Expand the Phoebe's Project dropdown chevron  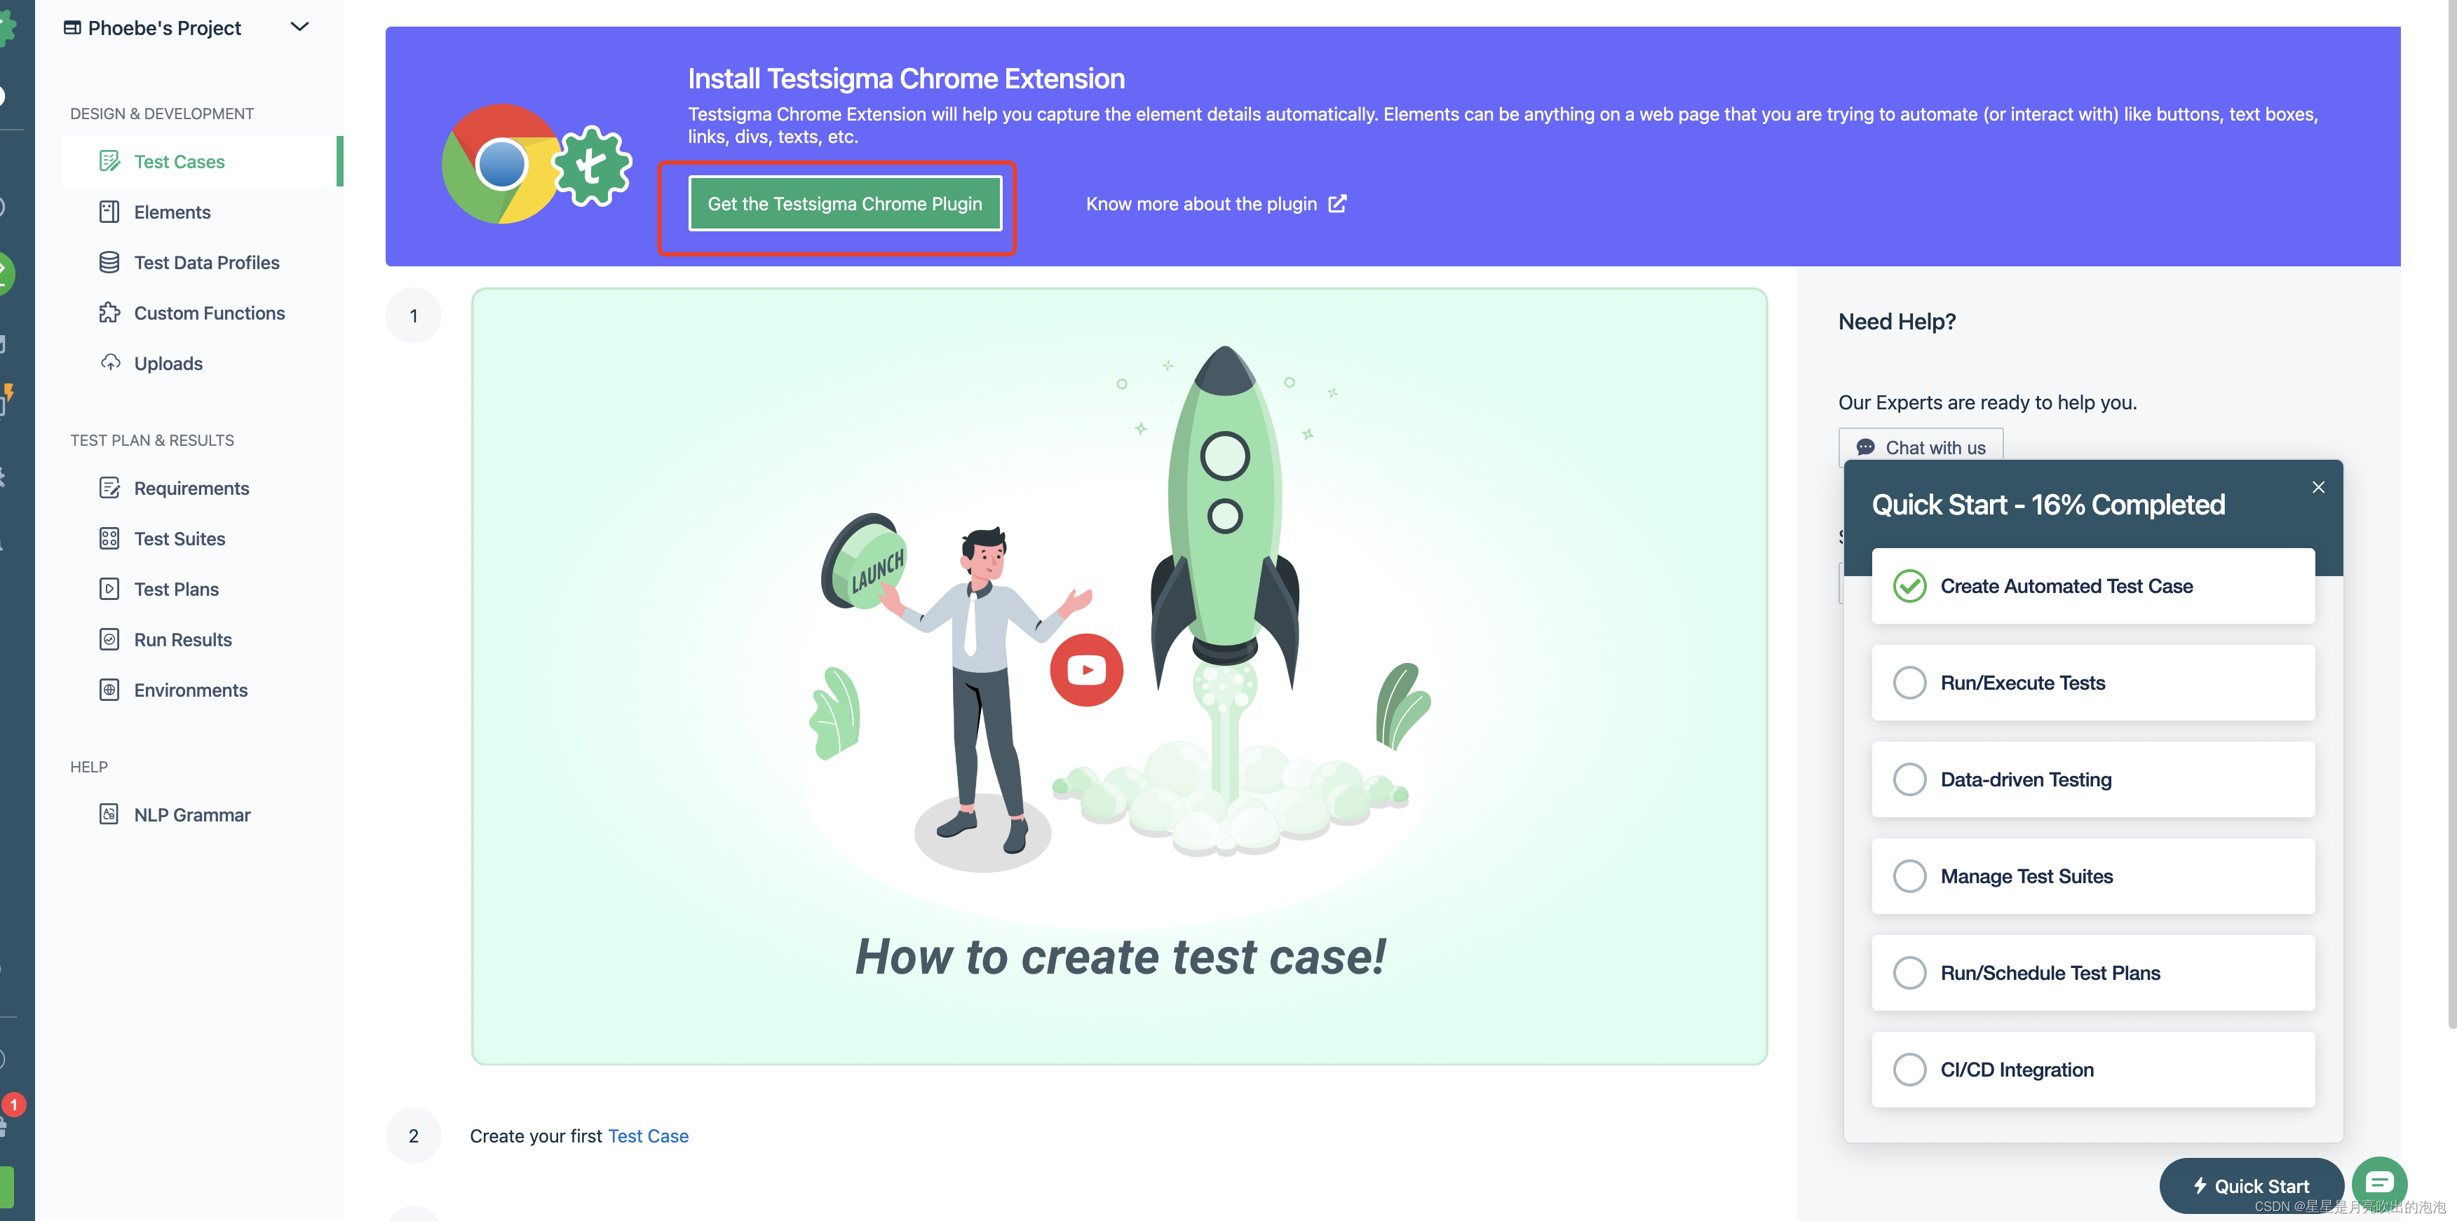[x=299, y=27]
